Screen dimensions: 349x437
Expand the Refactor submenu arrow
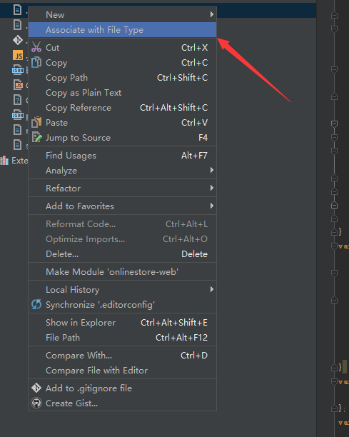tap(212, 188)
